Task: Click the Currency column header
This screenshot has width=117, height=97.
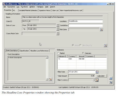Action: pos(72,56)
